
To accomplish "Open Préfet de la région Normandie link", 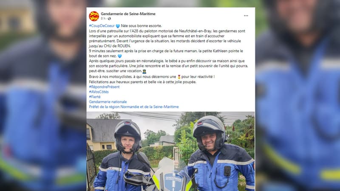I will click(x=134, y=107).
